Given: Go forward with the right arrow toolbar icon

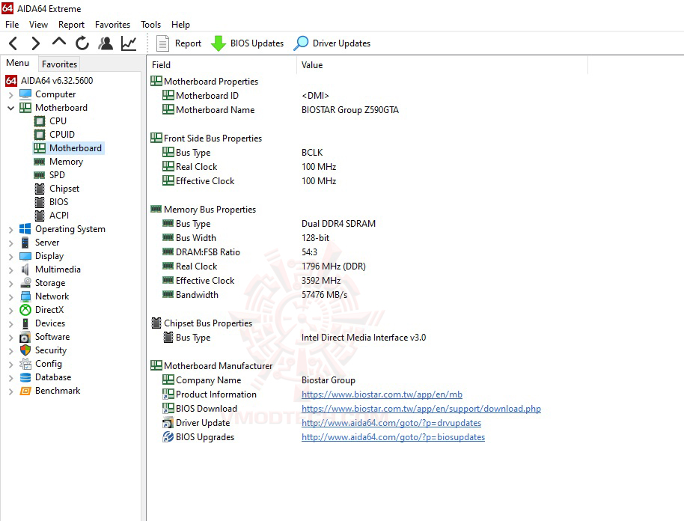Looking at the screenshot, I should tap(36, 43).
